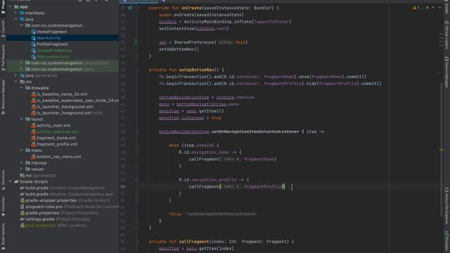Open the Device File Explorer side tab
This screenshot has height=253, width=450.
pos(446,205)
